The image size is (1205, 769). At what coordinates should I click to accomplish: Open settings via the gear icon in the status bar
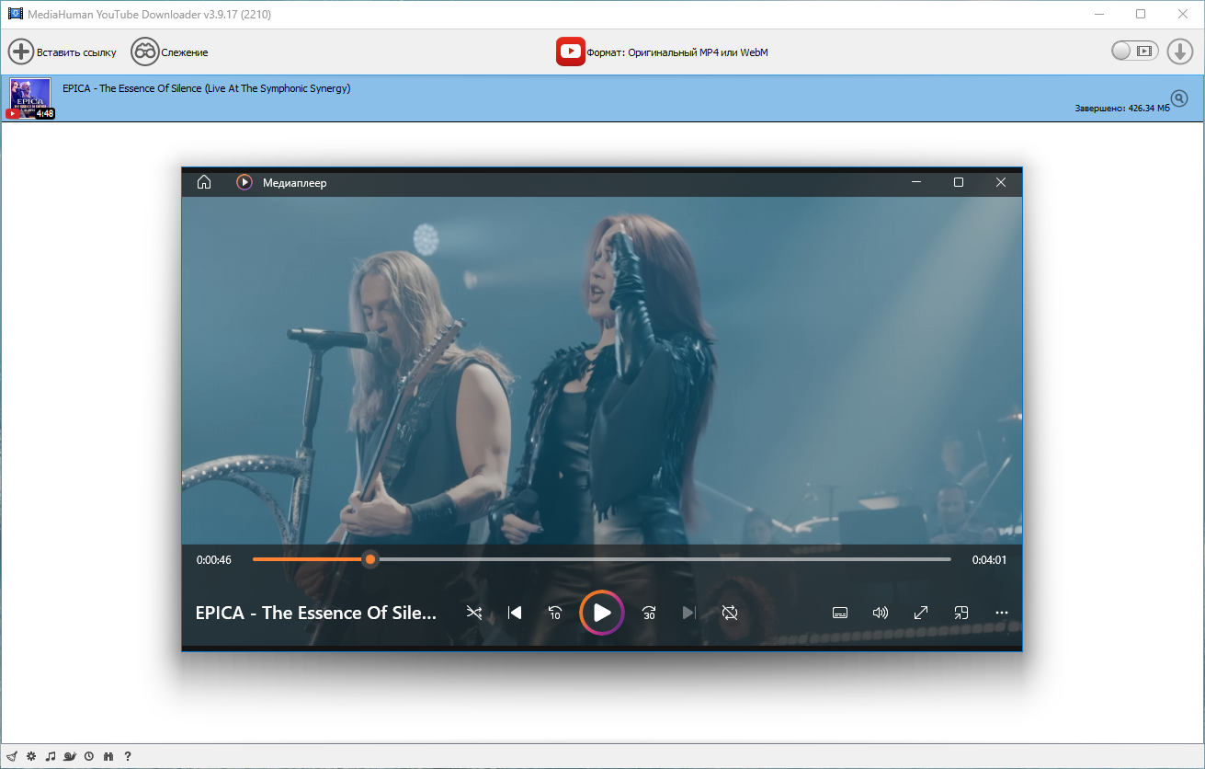(30, 756)
